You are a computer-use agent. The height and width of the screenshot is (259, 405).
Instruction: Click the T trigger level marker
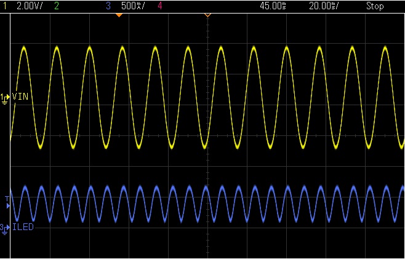click(x=7, y=202)
